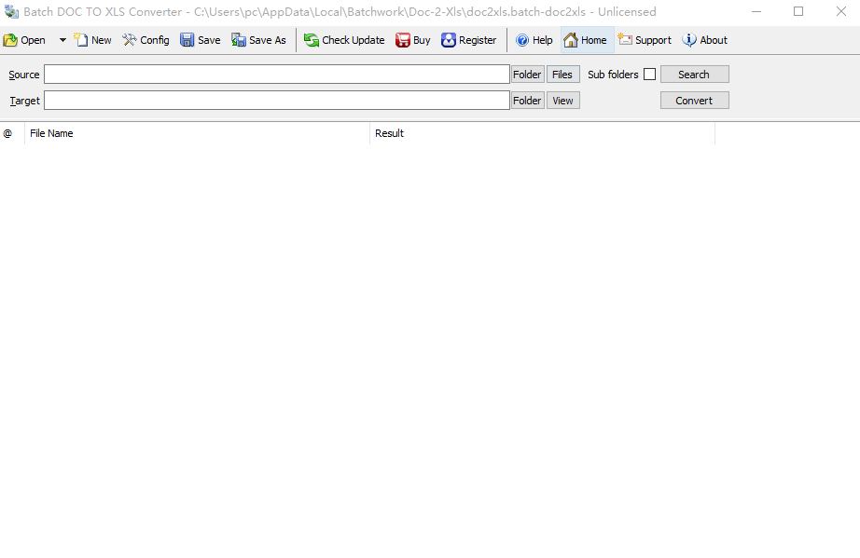The width and height of the screenshot is (860, 558).
Task: Open the Register license option
Action: (x=469, y=40)
